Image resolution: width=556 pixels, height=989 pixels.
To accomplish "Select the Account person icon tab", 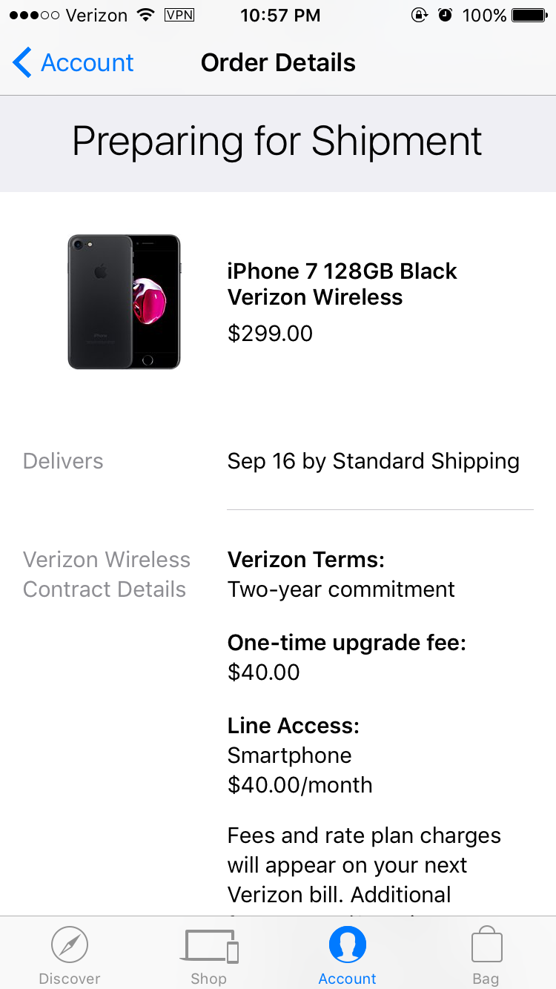I will click(x=348, y=957).
